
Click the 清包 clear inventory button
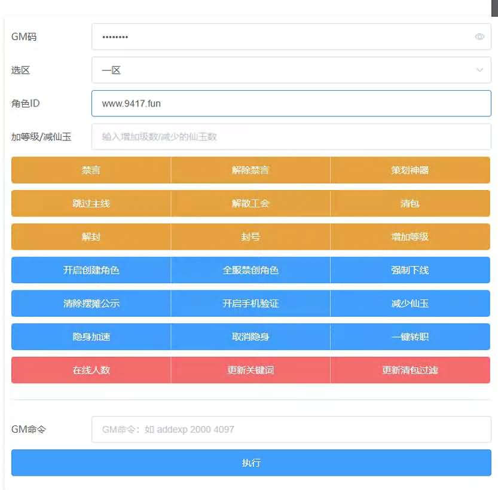pyautogui.click(x=410, y=203)
